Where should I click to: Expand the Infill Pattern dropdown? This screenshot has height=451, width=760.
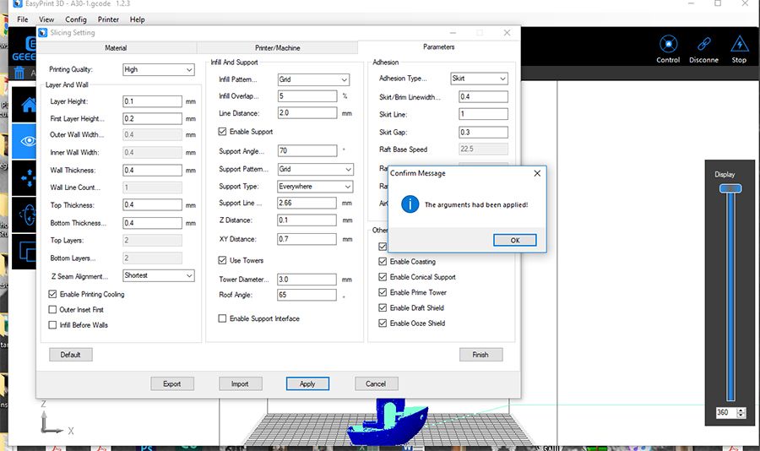pos(313,79)
